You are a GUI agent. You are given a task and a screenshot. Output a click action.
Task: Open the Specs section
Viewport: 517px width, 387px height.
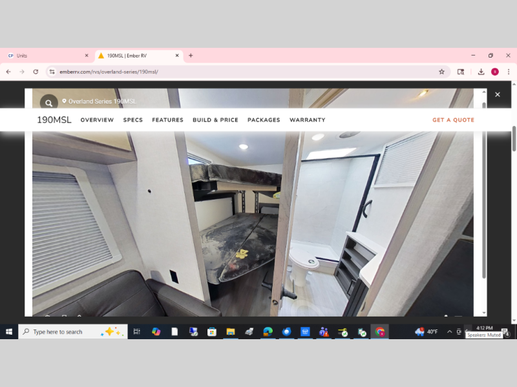click(x=132, y=120)
